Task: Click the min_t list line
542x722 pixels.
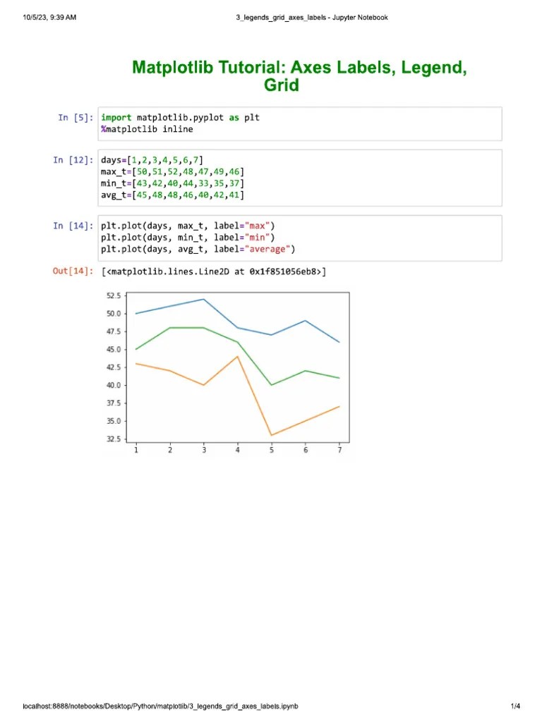Action: point(172,183)
